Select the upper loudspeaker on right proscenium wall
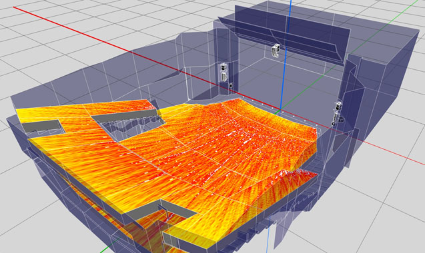The image size is (425, 253). (x=338, y=107)
